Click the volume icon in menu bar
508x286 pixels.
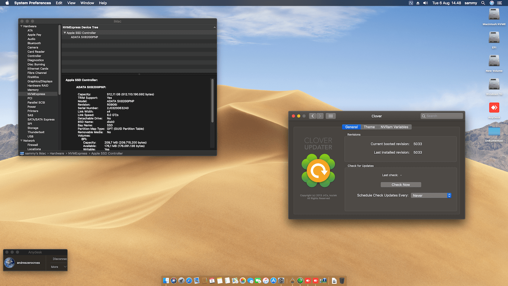[x=425, y=3]
